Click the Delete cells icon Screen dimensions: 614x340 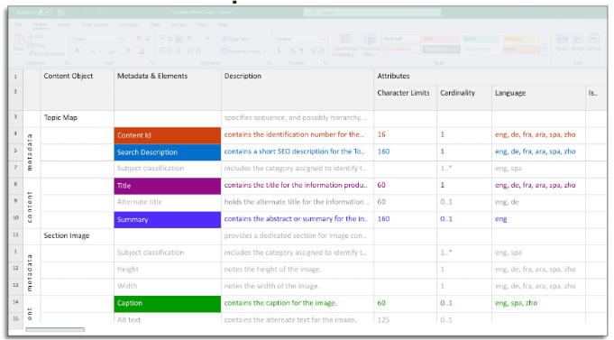tap(578, 39)
